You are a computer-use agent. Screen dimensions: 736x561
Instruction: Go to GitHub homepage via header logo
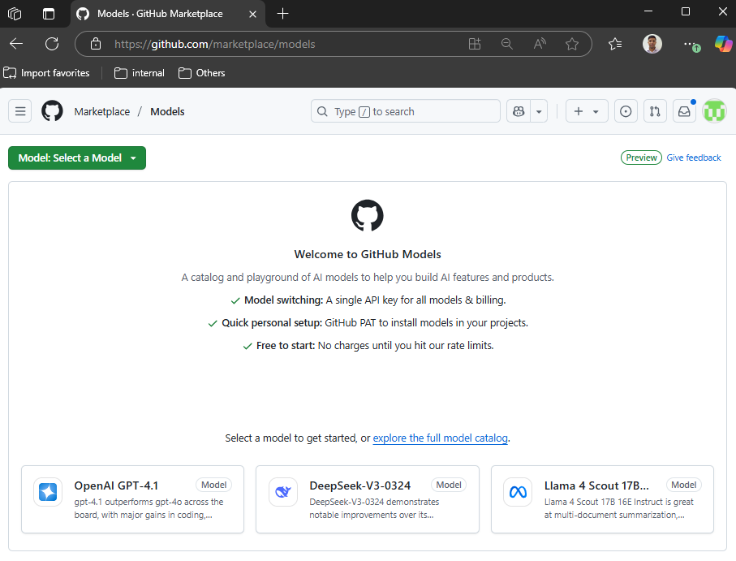pos(52,111)
